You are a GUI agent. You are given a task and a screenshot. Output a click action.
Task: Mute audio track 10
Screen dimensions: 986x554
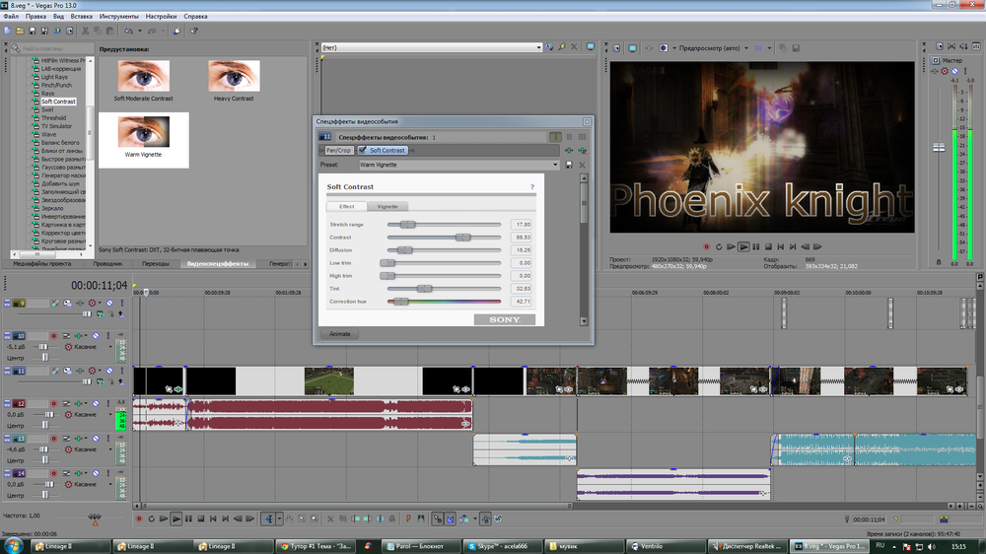click(97, 336)
